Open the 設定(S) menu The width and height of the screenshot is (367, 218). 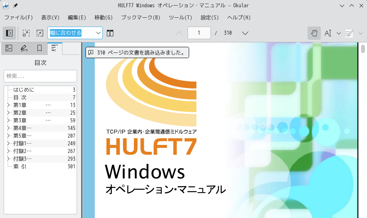click(210, 18)
